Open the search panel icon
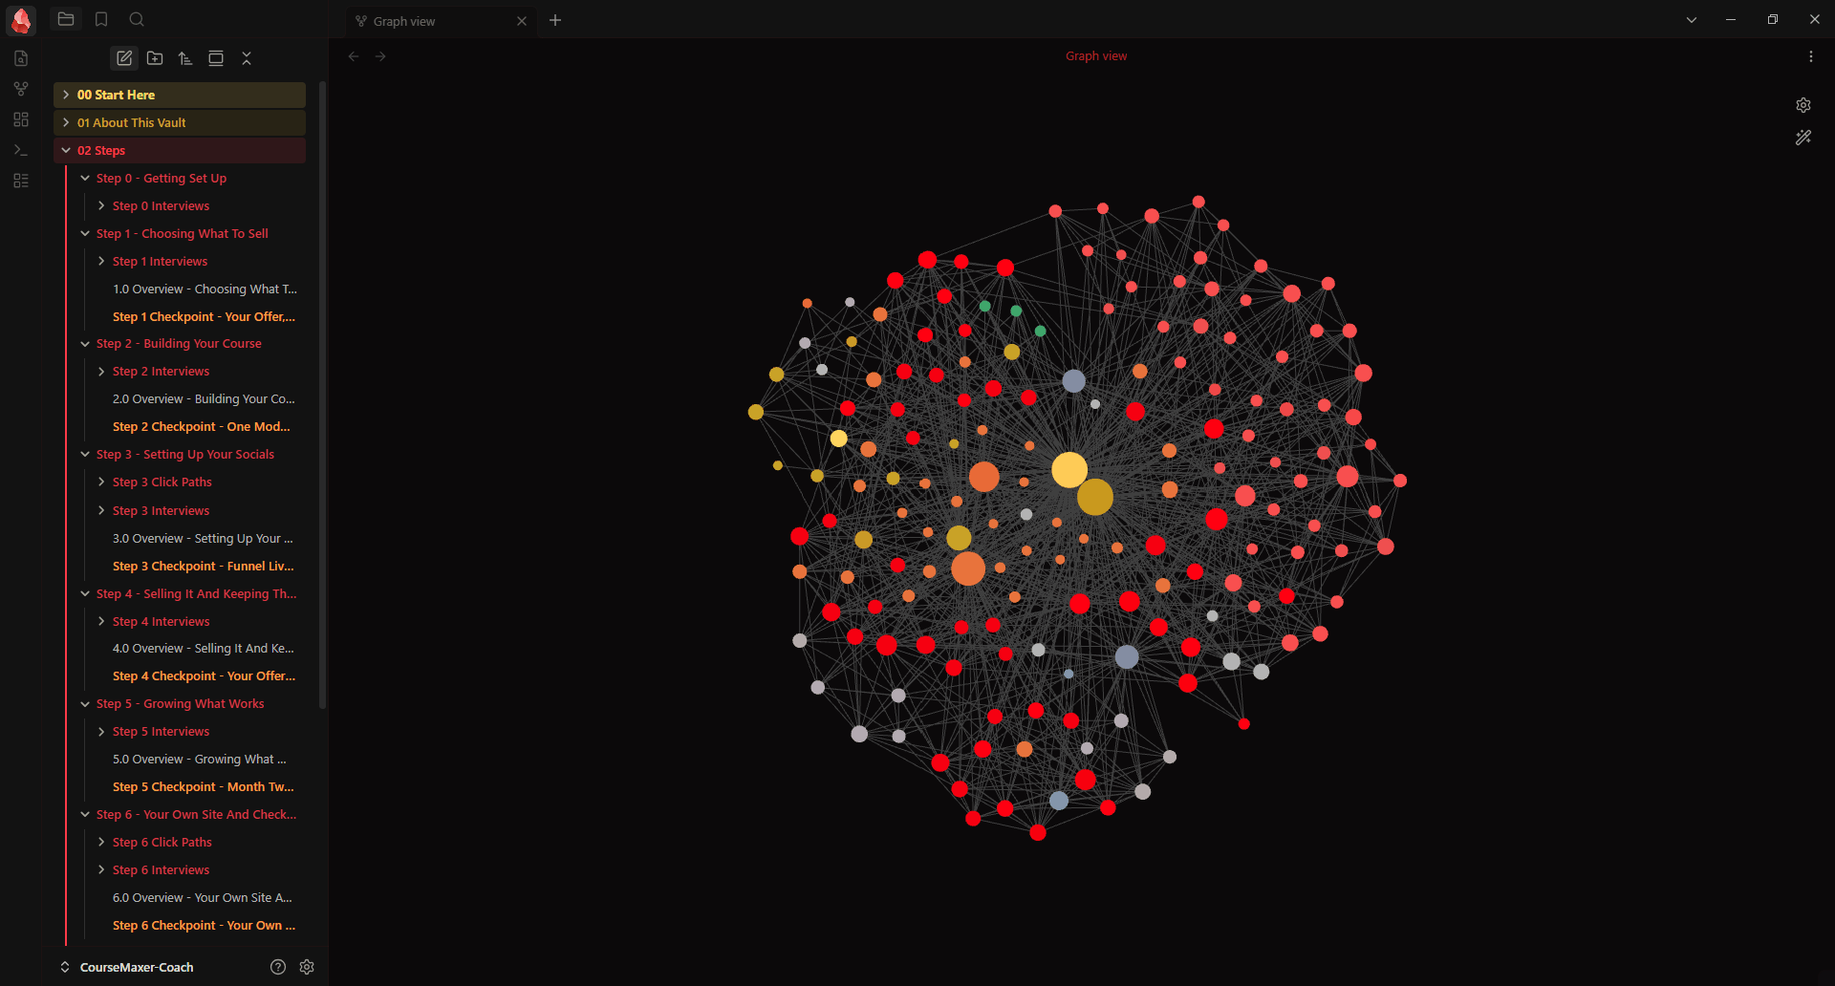Screen dimensions: 1835x986 [x=137, y=19]
